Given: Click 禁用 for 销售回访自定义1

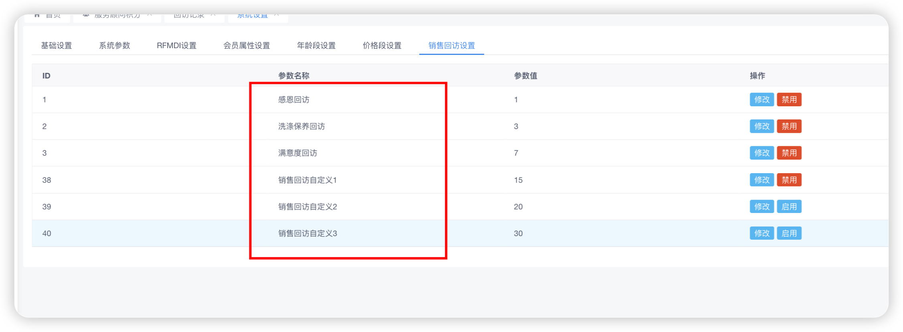Looking at the screenshot, I should pyautogui.click(x=789, y=180).
